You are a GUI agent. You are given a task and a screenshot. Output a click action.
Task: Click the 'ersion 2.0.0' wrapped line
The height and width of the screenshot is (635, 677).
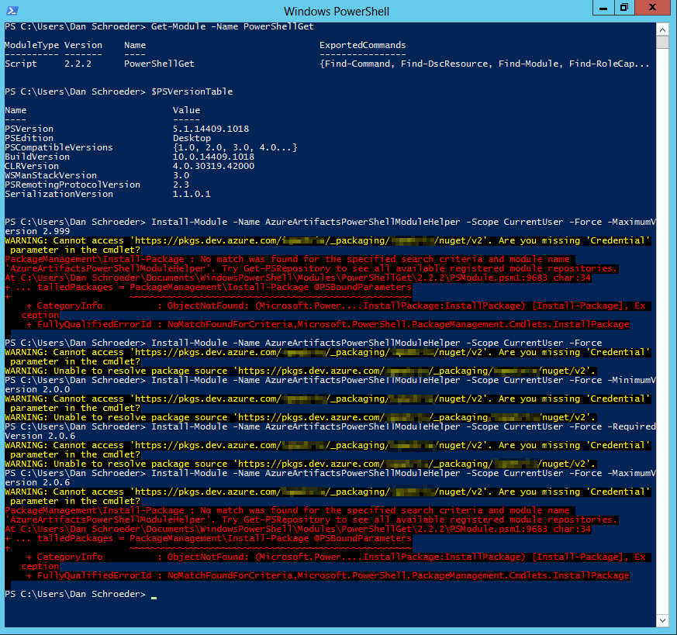[x=37, y=389]
